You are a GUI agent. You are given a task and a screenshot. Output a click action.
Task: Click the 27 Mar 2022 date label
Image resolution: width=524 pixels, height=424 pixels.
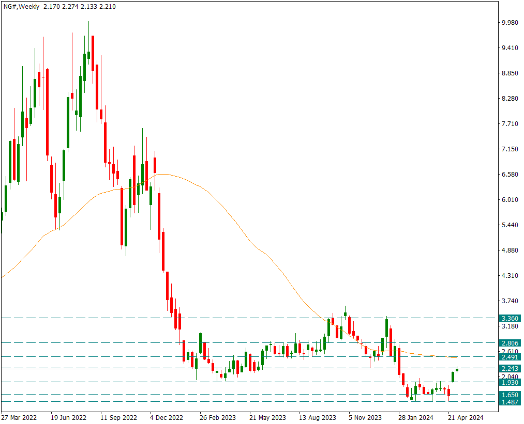point(19,417)
